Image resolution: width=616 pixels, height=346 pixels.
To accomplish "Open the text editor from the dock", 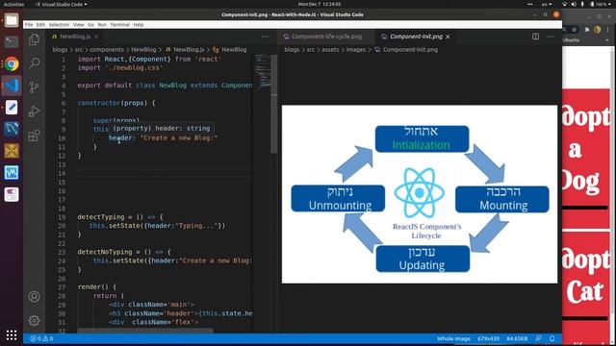I will pyautogui.click(x=12, y=107).
